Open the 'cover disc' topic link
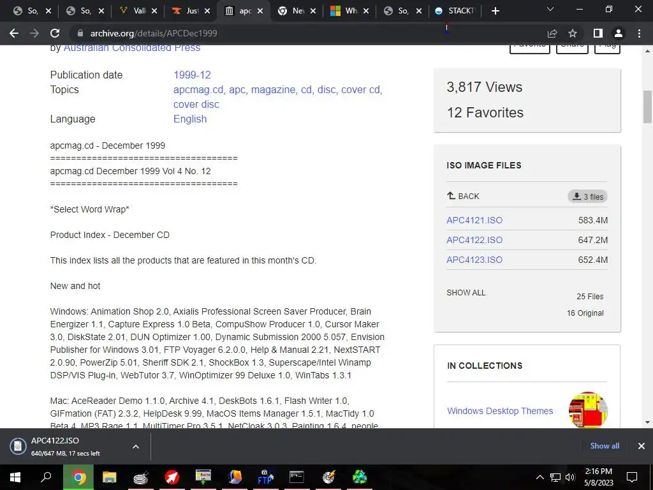 196,104
